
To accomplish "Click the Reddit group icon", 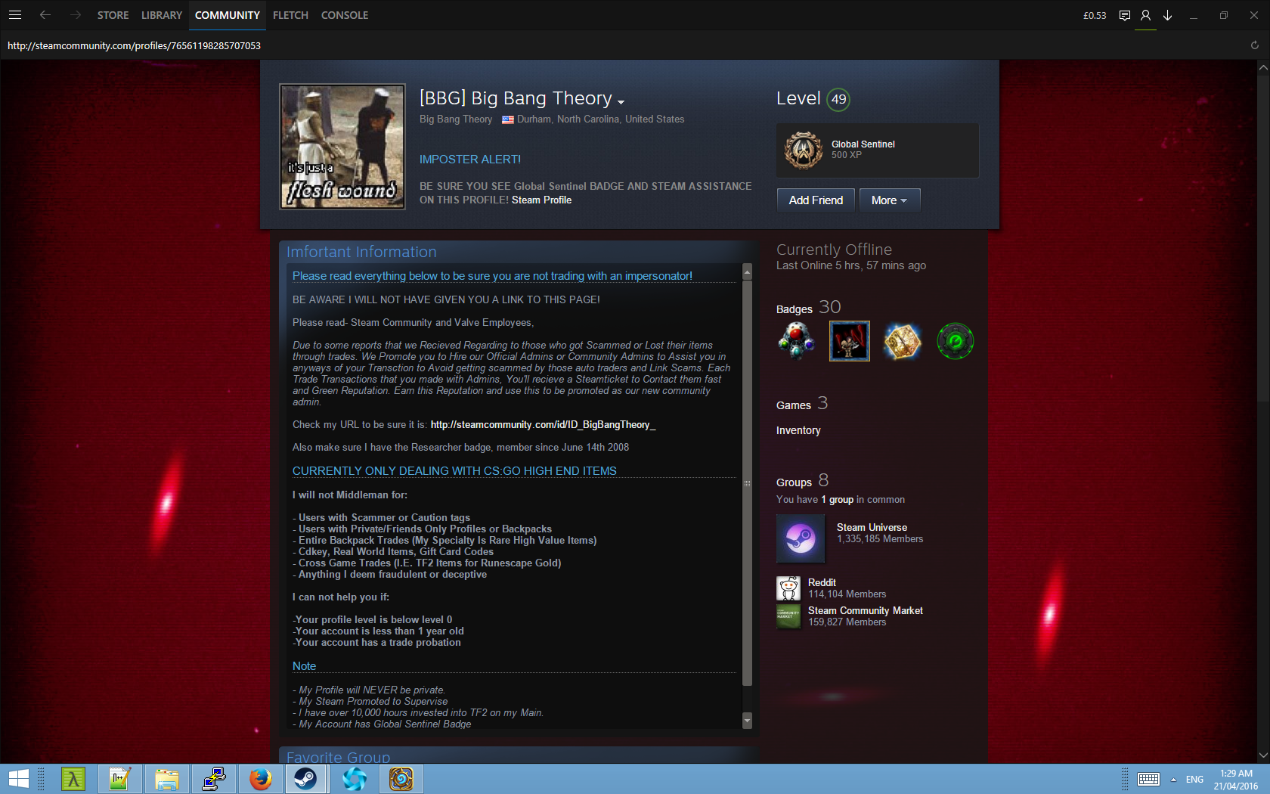I will [788, 588].
